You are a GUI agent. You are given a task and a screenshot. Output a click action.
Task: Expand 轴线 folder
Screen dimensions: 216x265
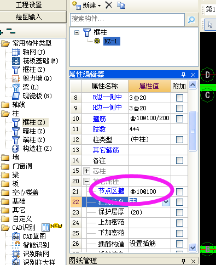click(5, 105)
